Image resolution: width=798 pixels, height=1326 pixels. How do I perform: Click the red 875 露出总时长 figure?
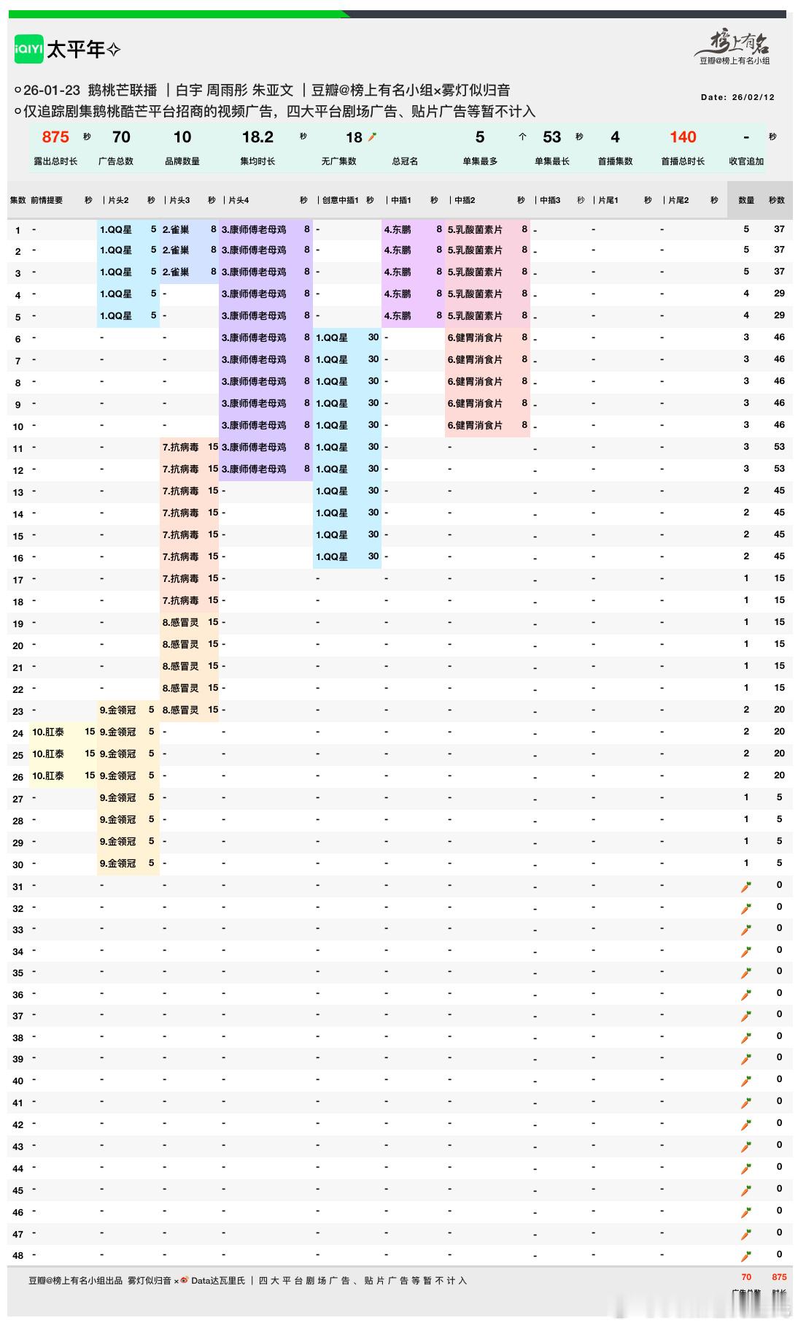(55, 137)
